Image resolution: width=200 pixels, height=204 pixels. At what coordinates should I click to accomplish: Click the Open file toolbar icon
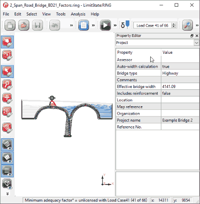click(x=24, y=25)
